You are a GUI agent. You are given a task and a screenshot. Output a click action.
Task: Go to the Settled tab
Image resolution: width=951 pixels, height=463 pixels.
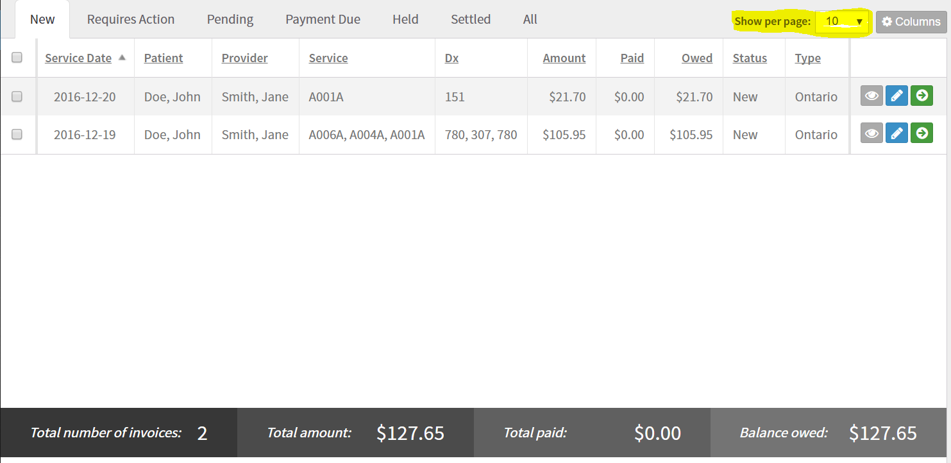471,20
